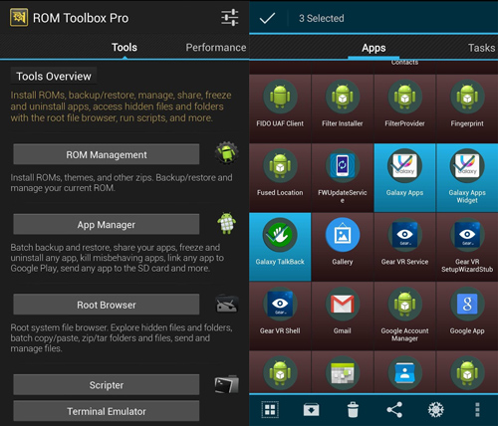
Task: Select the Fingerprint app
Action: coord(467,108)
